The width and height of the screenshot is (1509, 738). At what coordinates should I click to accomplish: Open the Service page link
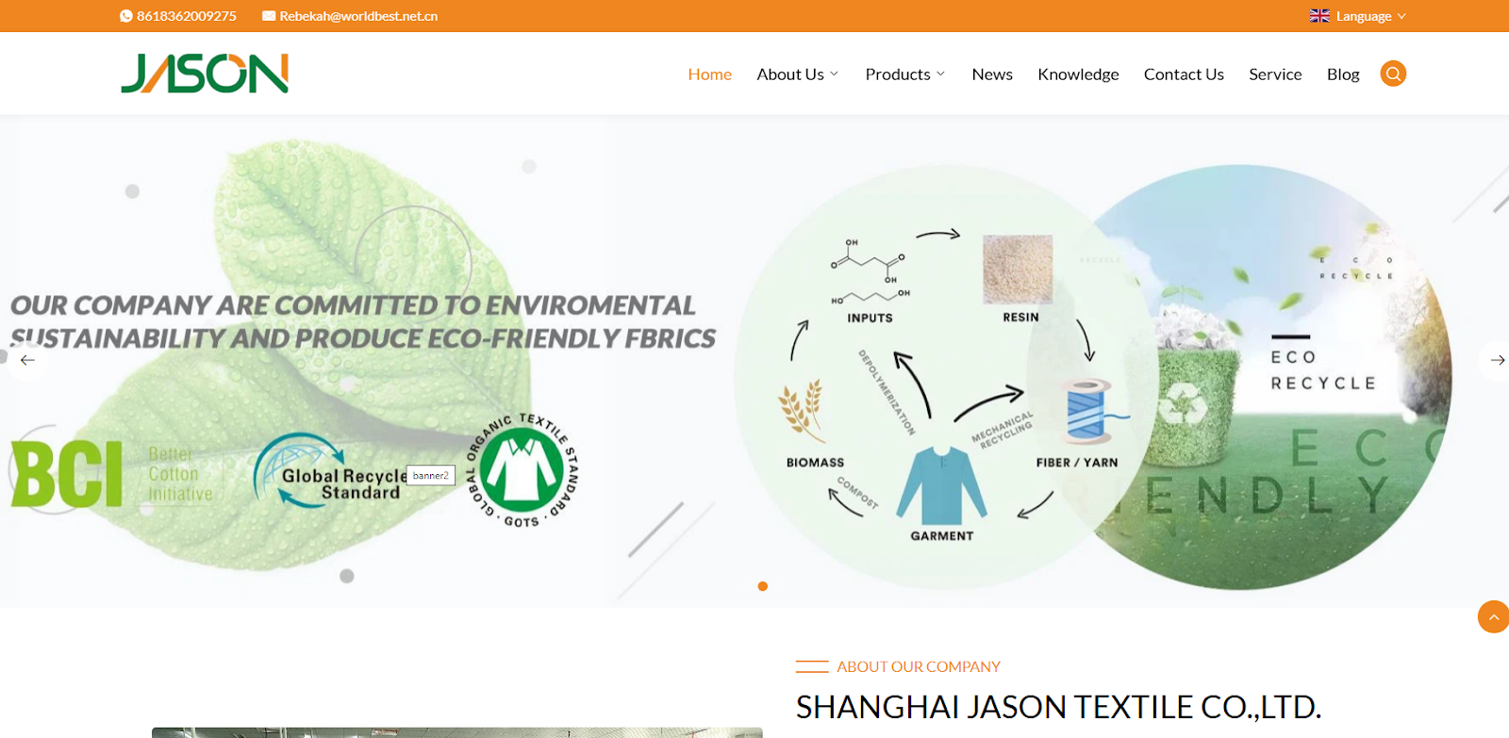[1275, 74]
